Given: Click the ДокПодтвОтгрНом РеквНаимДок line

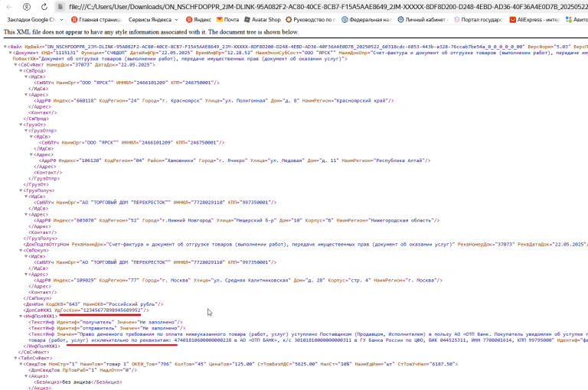Looking at the screenshot, I should (x=305, y=245).
